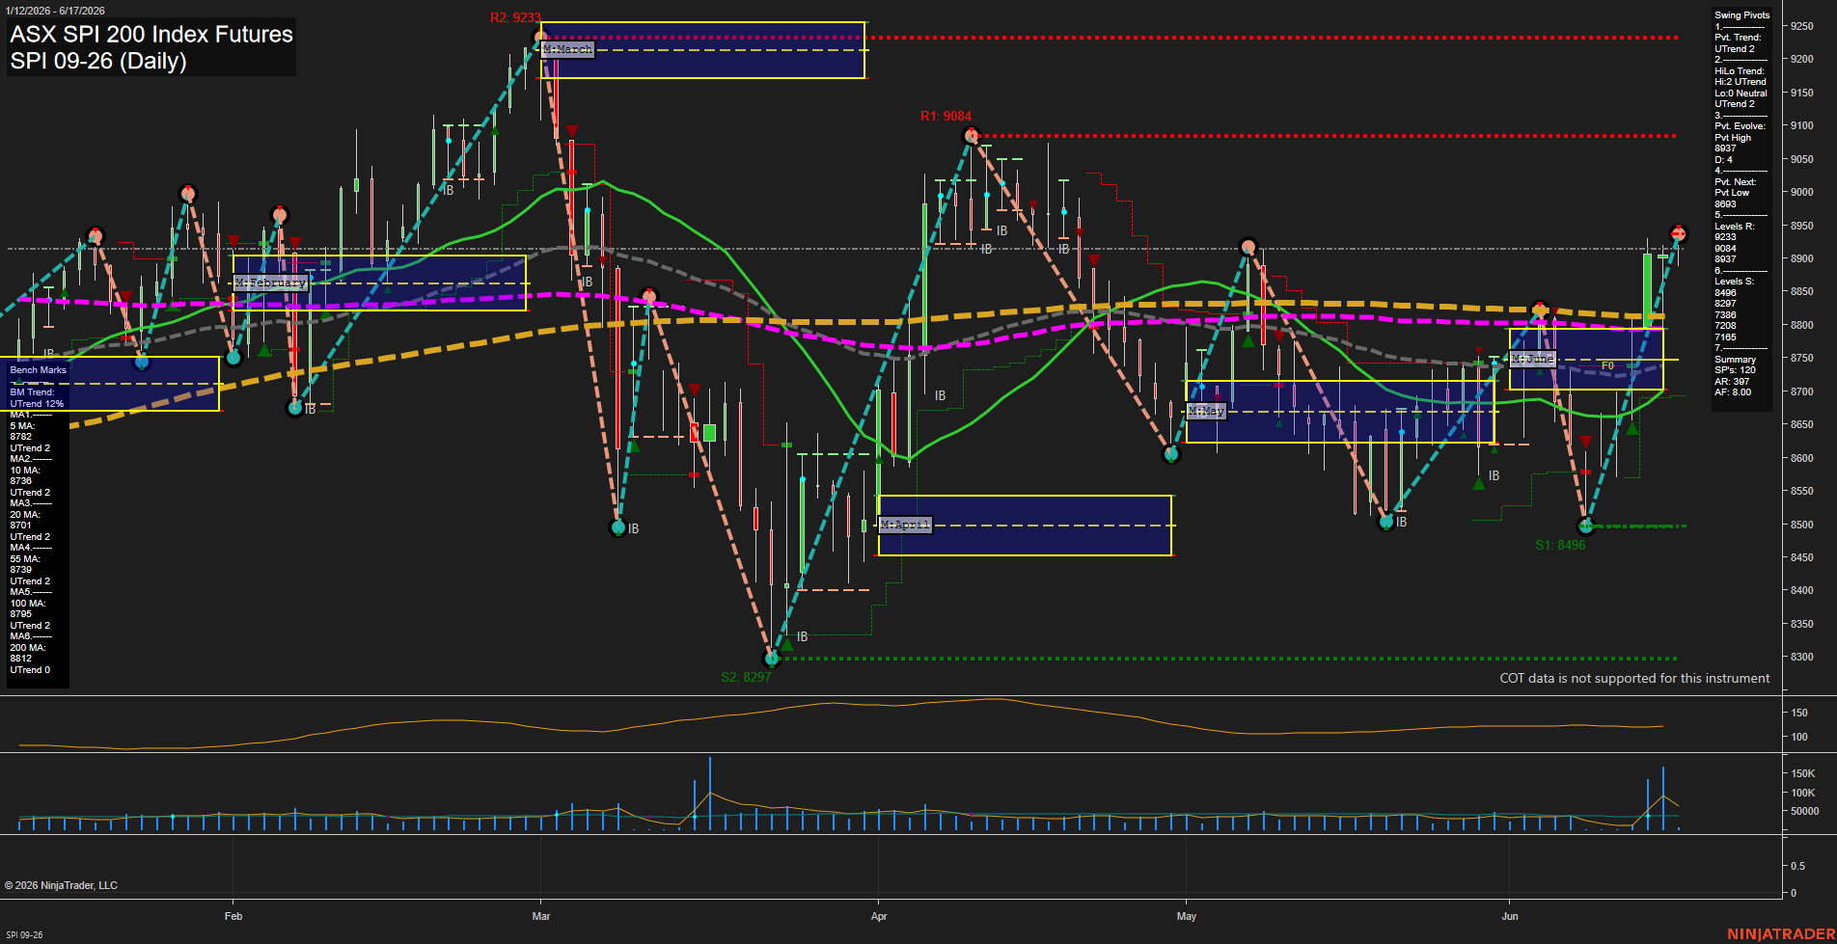Select the SPI 09-26 (Daily) subtitle
The width and height of the screenshot is (1837, 944).
click(98, 61)
